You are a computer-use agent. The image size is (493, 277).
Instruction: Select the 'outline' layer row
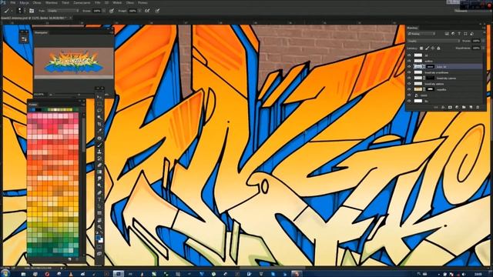[x=445, y=61]
